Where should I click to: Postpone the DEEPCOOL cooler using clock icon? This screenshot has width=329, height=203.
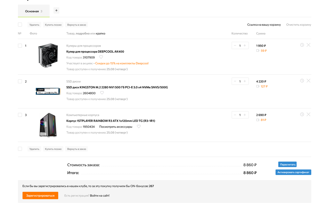[x=302, y=45]
